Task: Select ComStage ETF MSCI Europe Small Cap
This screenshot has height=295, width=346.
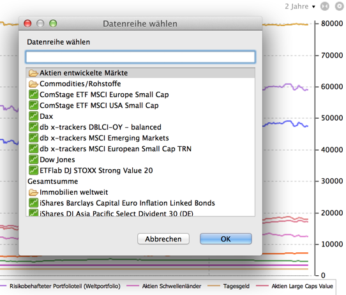Action: pos(140,95)
